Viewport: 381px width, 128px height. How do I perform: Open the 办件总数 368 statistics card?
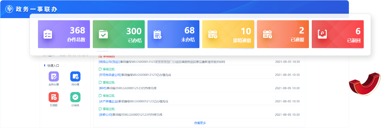[64, 34]
